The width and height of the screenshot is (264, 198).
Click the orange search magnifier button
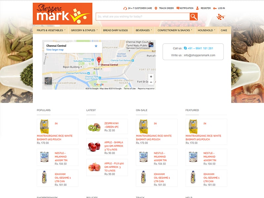pyautogui.click(x=194, y=16)
